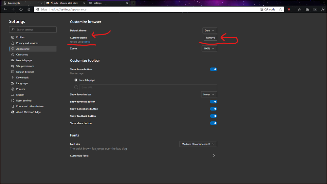Switch to Nebula - Chrome Web Store tab

(x=65, y=3)
